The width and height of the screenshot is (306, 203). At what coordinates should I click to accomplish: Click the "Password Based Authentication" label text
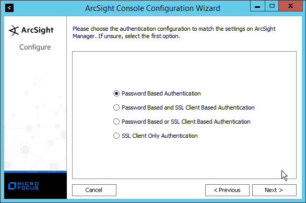coord(161,93)
